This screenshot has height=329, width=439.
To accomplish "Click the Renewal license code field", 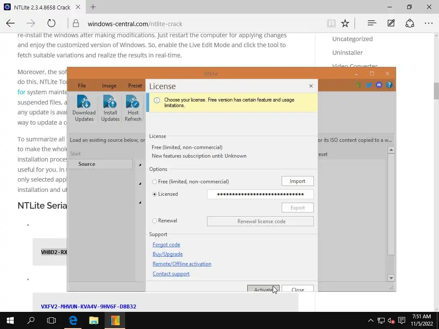I will 260,221.
